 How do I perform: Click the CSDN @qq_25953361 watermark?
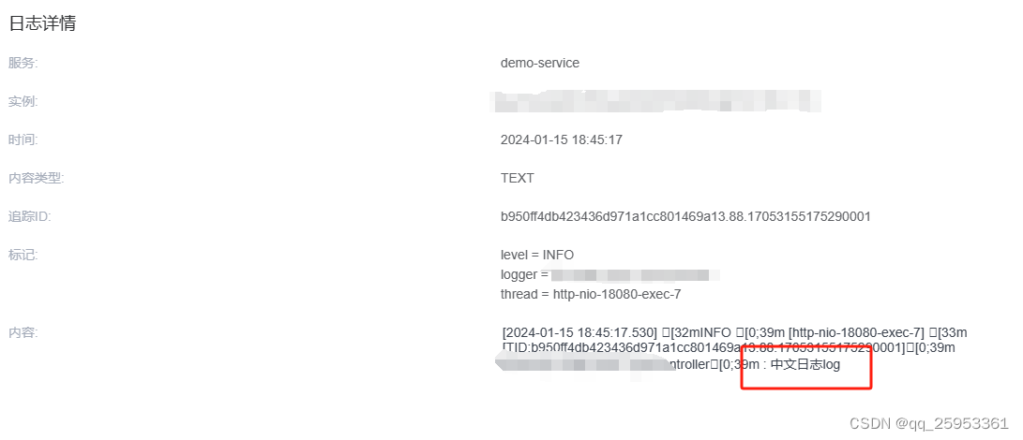(x=929, y=423)
